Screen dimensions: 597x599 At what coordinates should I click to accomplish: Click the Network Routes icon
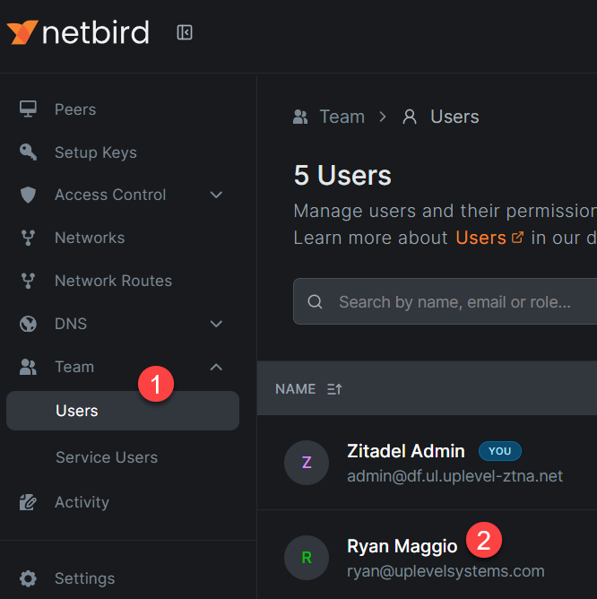point(29,281)
